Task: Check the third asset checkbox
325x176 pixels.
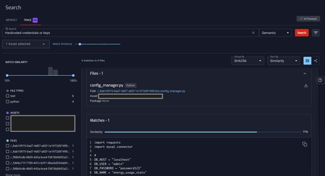Action: (8, 130)
